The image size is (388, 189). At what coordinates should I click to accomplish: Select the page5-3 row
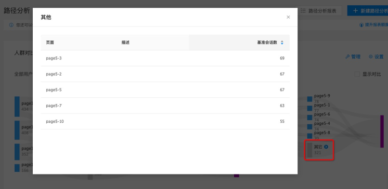pos(165,58)
